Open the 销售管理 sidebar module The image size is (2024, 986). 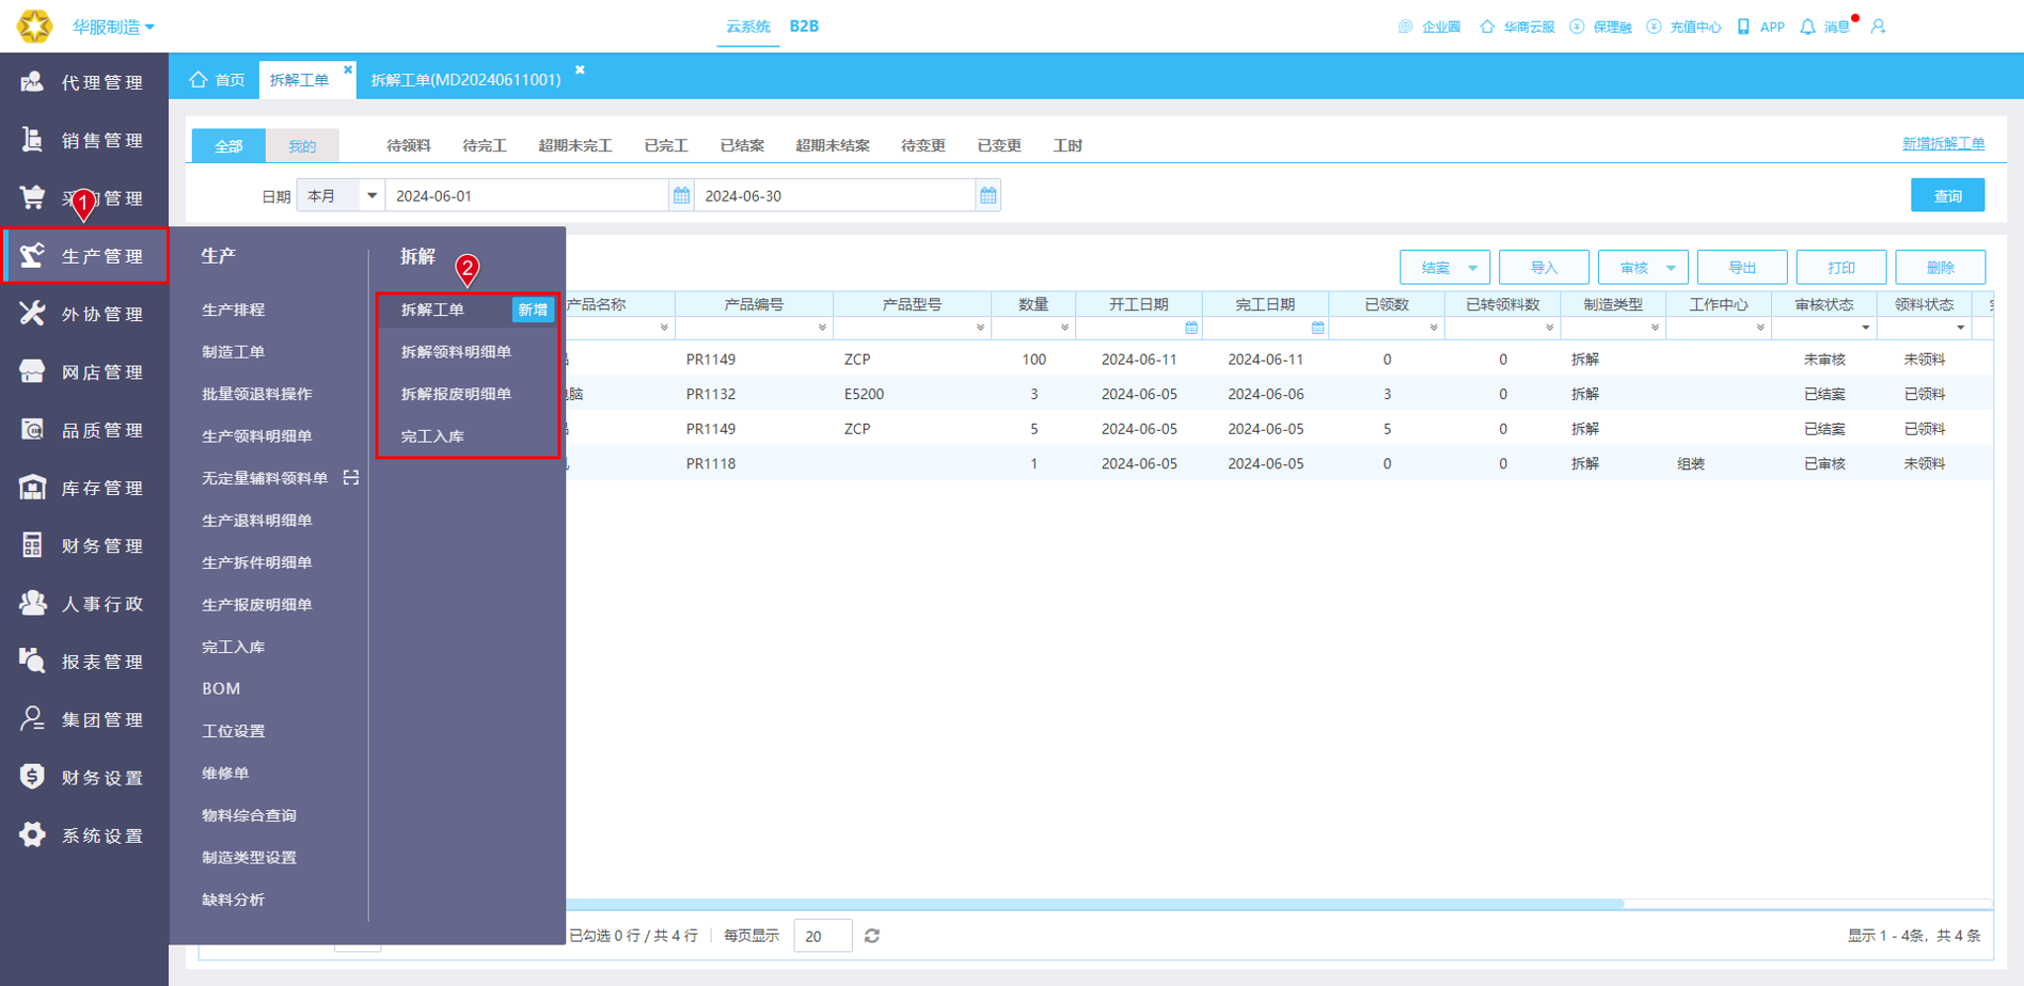[x=84, y=140]
